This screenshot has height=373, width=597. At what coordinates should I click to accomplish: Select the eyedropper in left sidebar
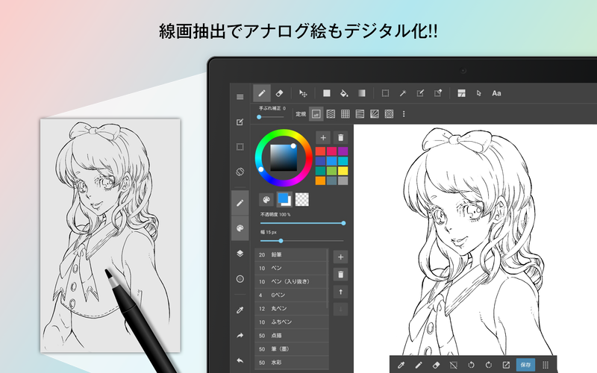[240, 310]
